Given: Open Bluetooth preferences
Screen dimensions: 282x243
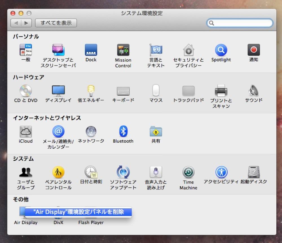Looking at the screenshot, I should click(123, 131).
